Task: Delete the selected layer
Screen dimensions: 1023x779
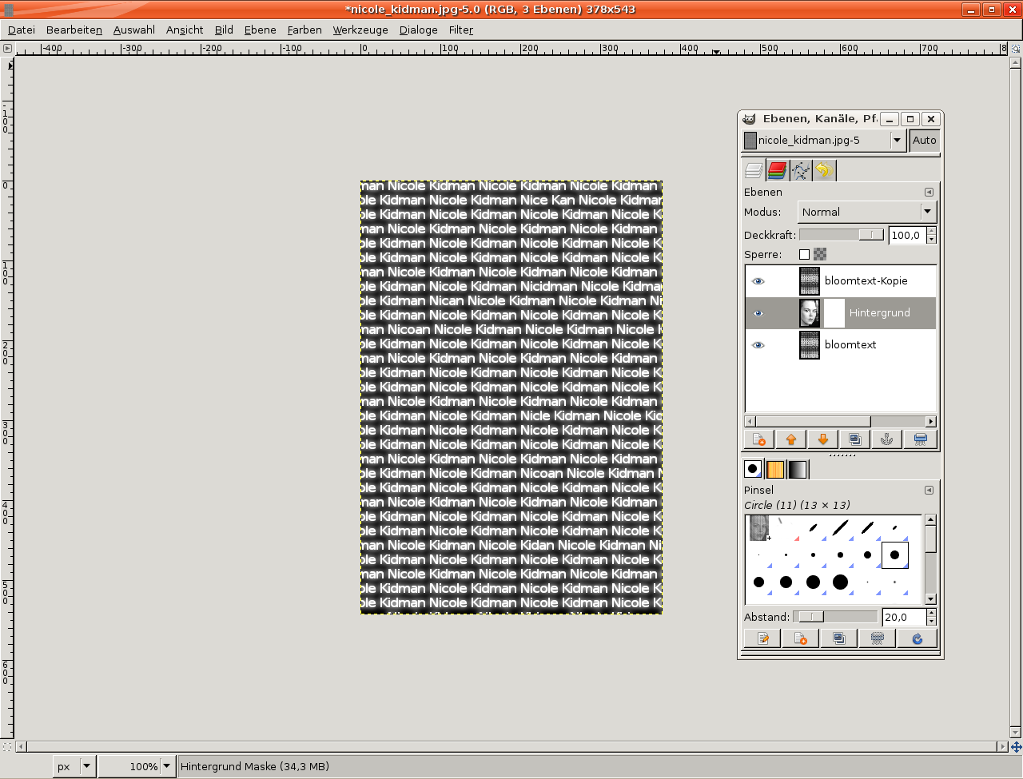Action: click(920, 439)
